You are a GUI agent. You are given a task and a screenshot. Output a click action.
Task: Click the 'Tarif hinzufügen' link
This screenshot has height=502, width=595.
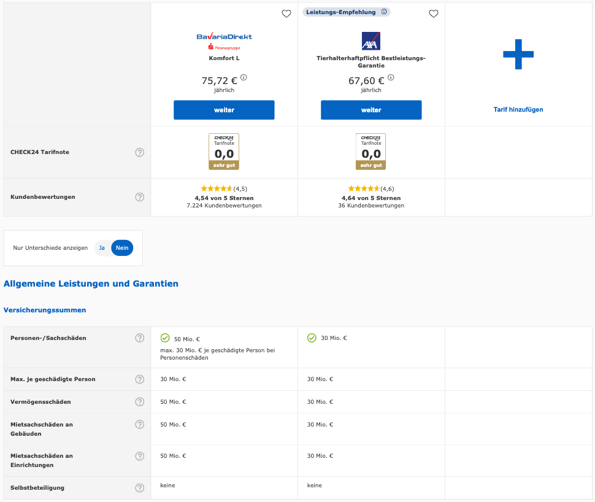(x=518, y=110)
